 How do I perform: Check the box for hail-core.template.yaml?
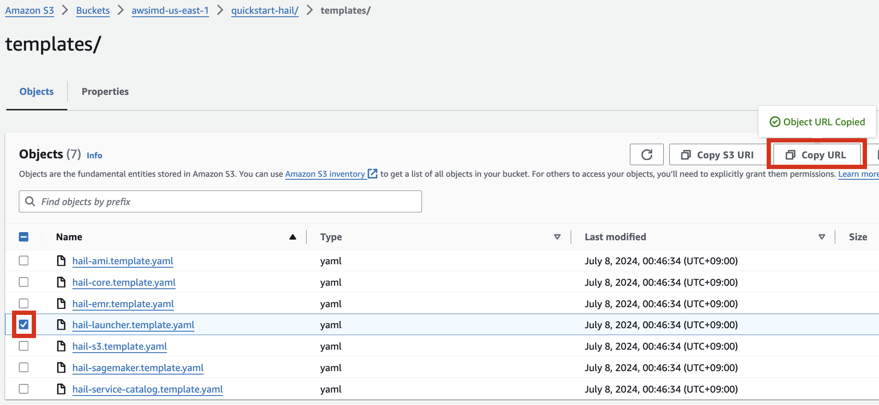(24, 282)
